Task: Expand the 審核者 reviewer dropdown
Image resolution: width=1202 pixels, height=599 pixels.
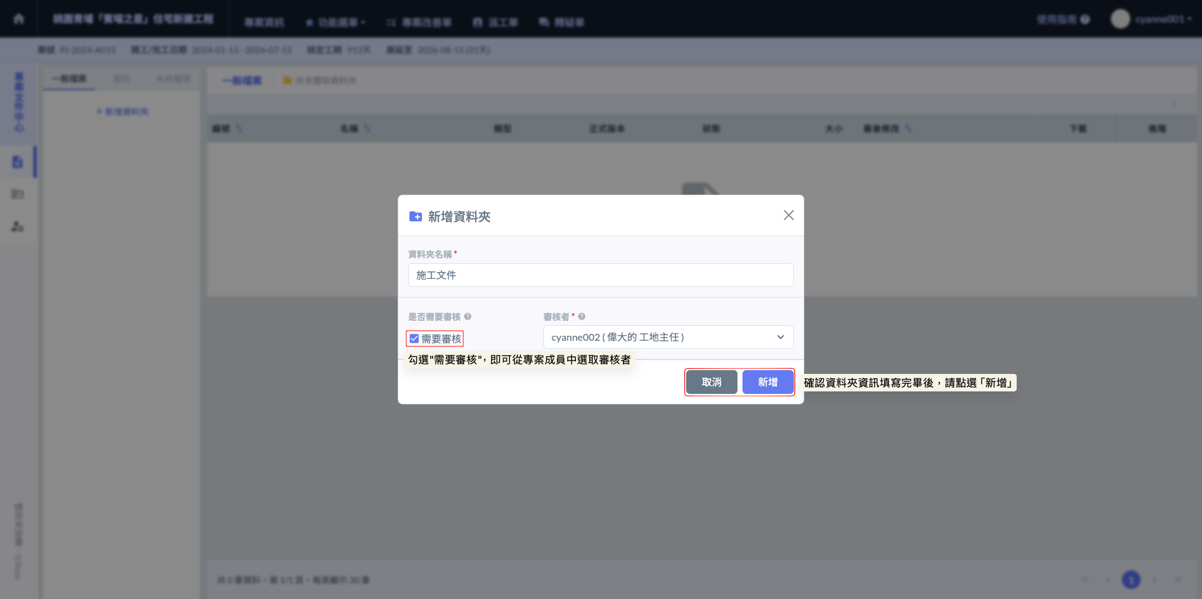Action: tap(668, 337)
